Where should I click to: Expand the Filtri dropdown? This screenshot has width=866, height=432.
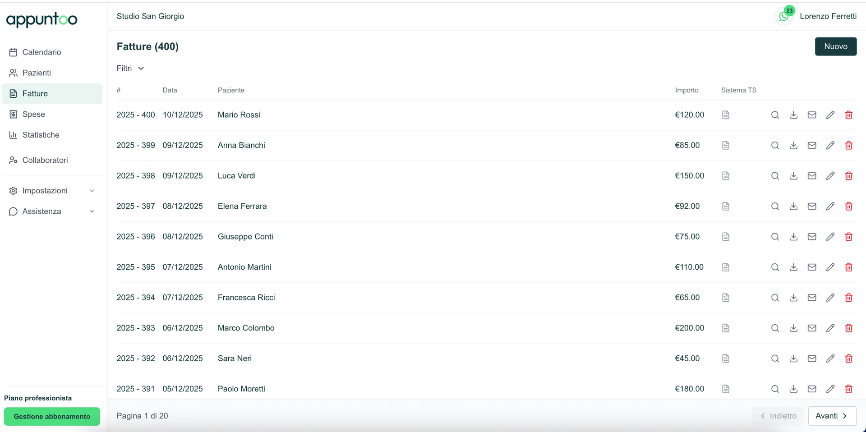point(130,69)
